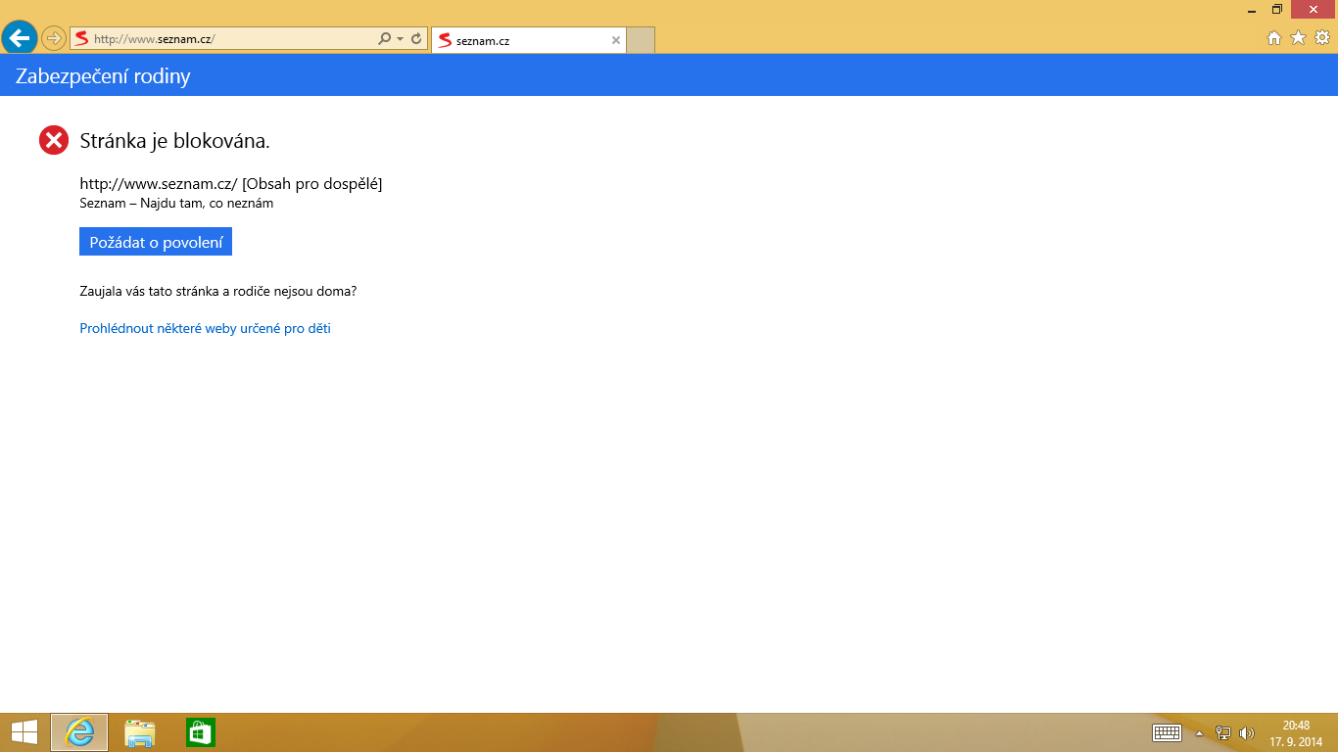Click the address bar URL field
Image resolution: width=1338 pixels, height=752 pixels.
(x=230, y=39)
